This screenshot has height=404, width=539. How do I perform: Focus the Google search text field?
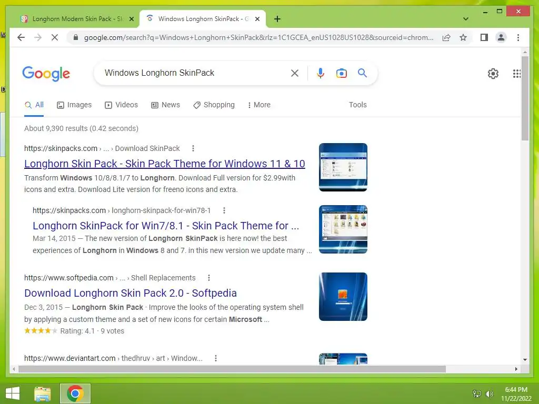point(194,73)
